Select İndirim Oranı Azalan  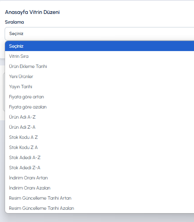pos(100,188)
